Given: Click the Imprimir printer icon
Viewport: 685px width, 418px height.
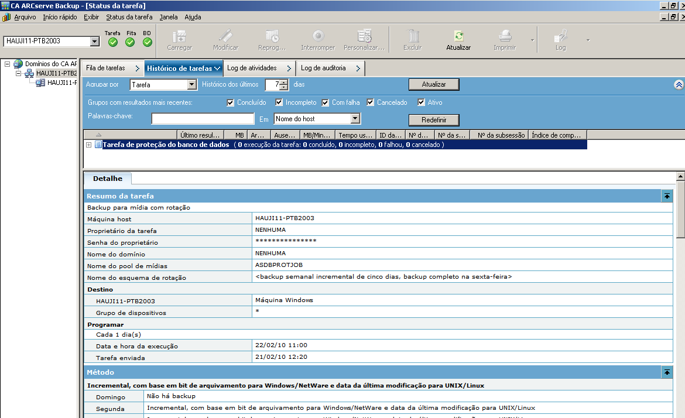Looking at the screenshot, I should [x=505, y=36].
